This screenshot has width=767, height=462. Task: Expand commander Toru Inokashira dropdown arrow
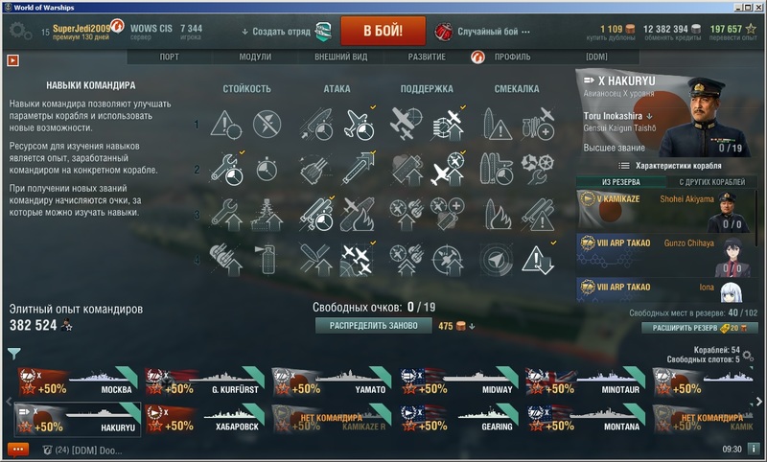click(650, 116)
